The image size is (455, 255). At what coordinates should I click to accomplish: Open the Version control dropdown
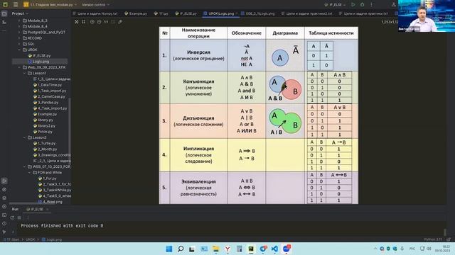coord(96,5)
